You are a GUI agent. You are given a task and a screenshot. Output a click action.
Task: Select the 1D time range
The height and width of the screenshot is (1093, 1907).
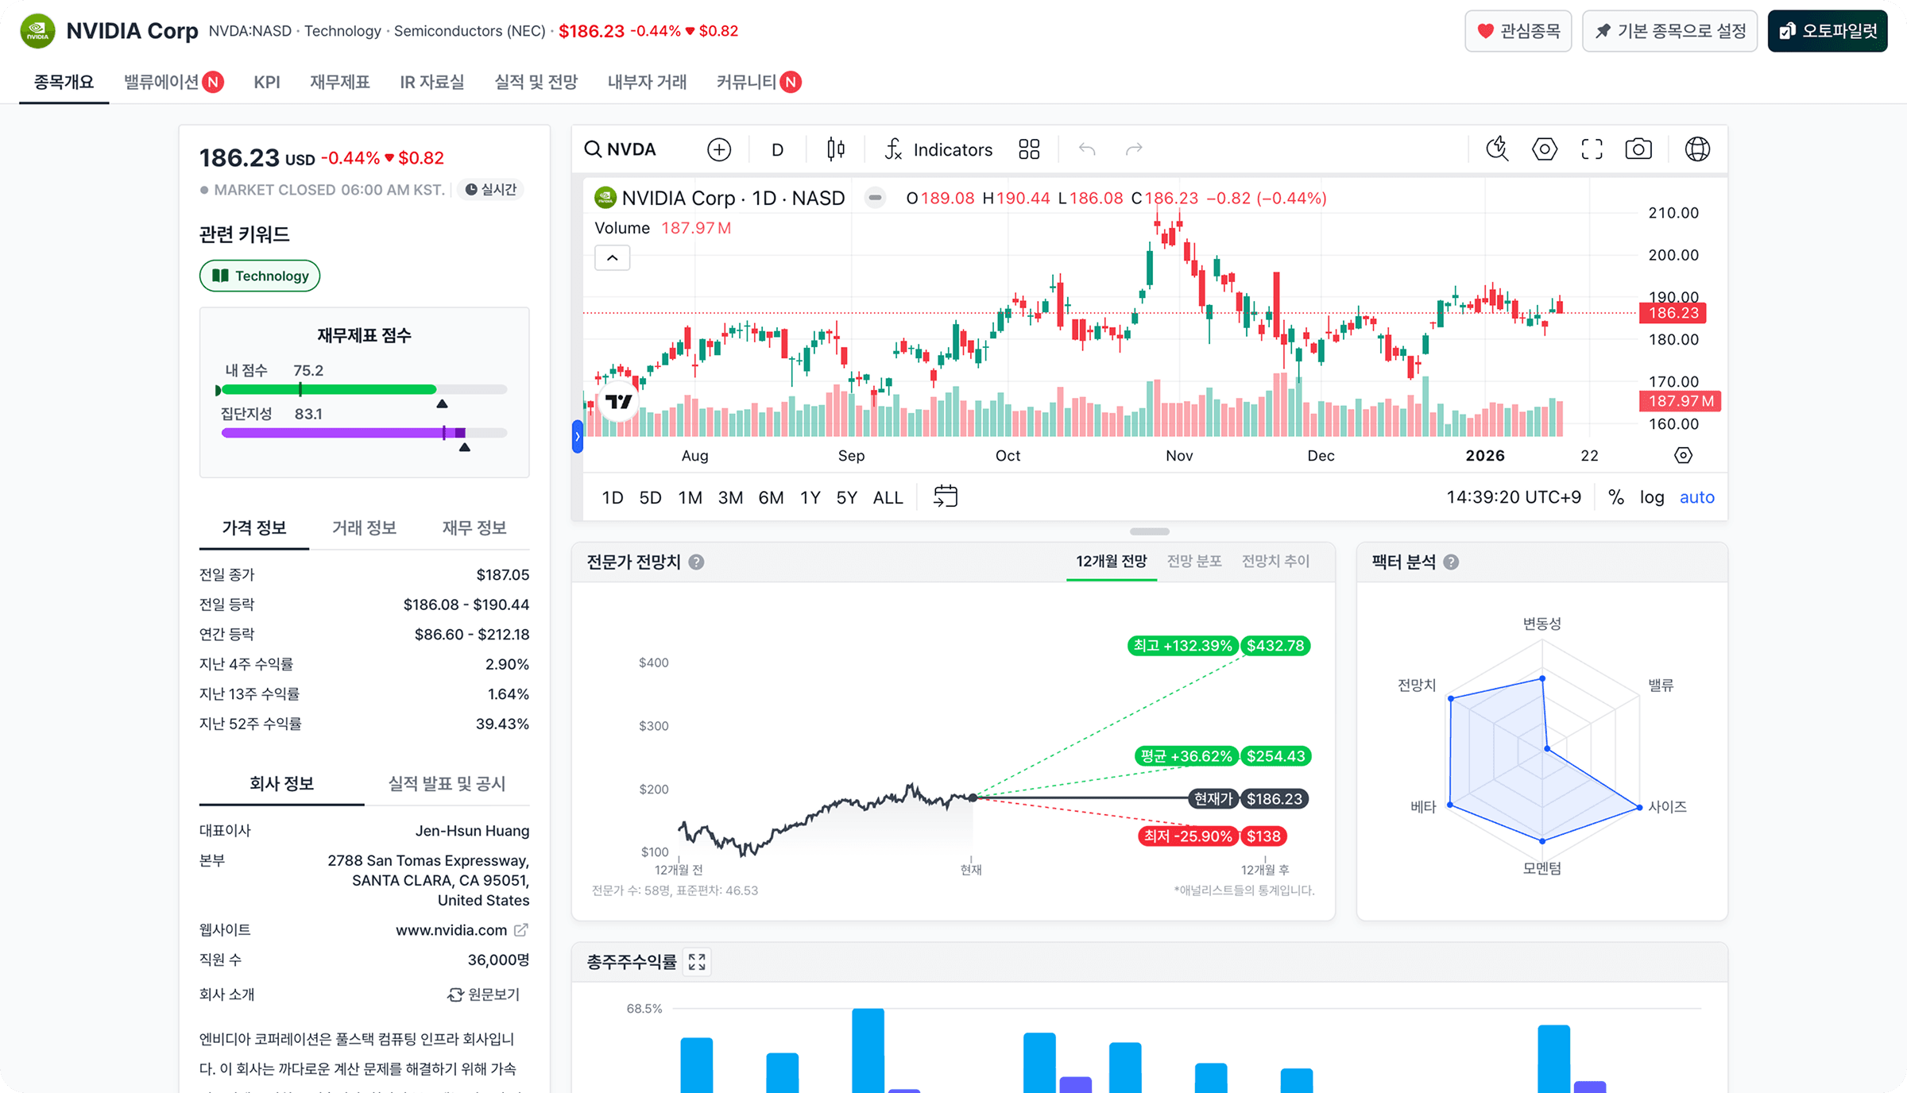click(613, 497)
